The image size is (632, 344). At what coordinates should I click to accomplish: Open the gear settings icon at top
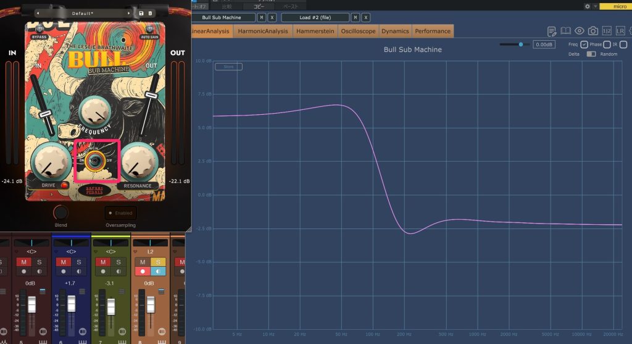[x=587, y=6]
